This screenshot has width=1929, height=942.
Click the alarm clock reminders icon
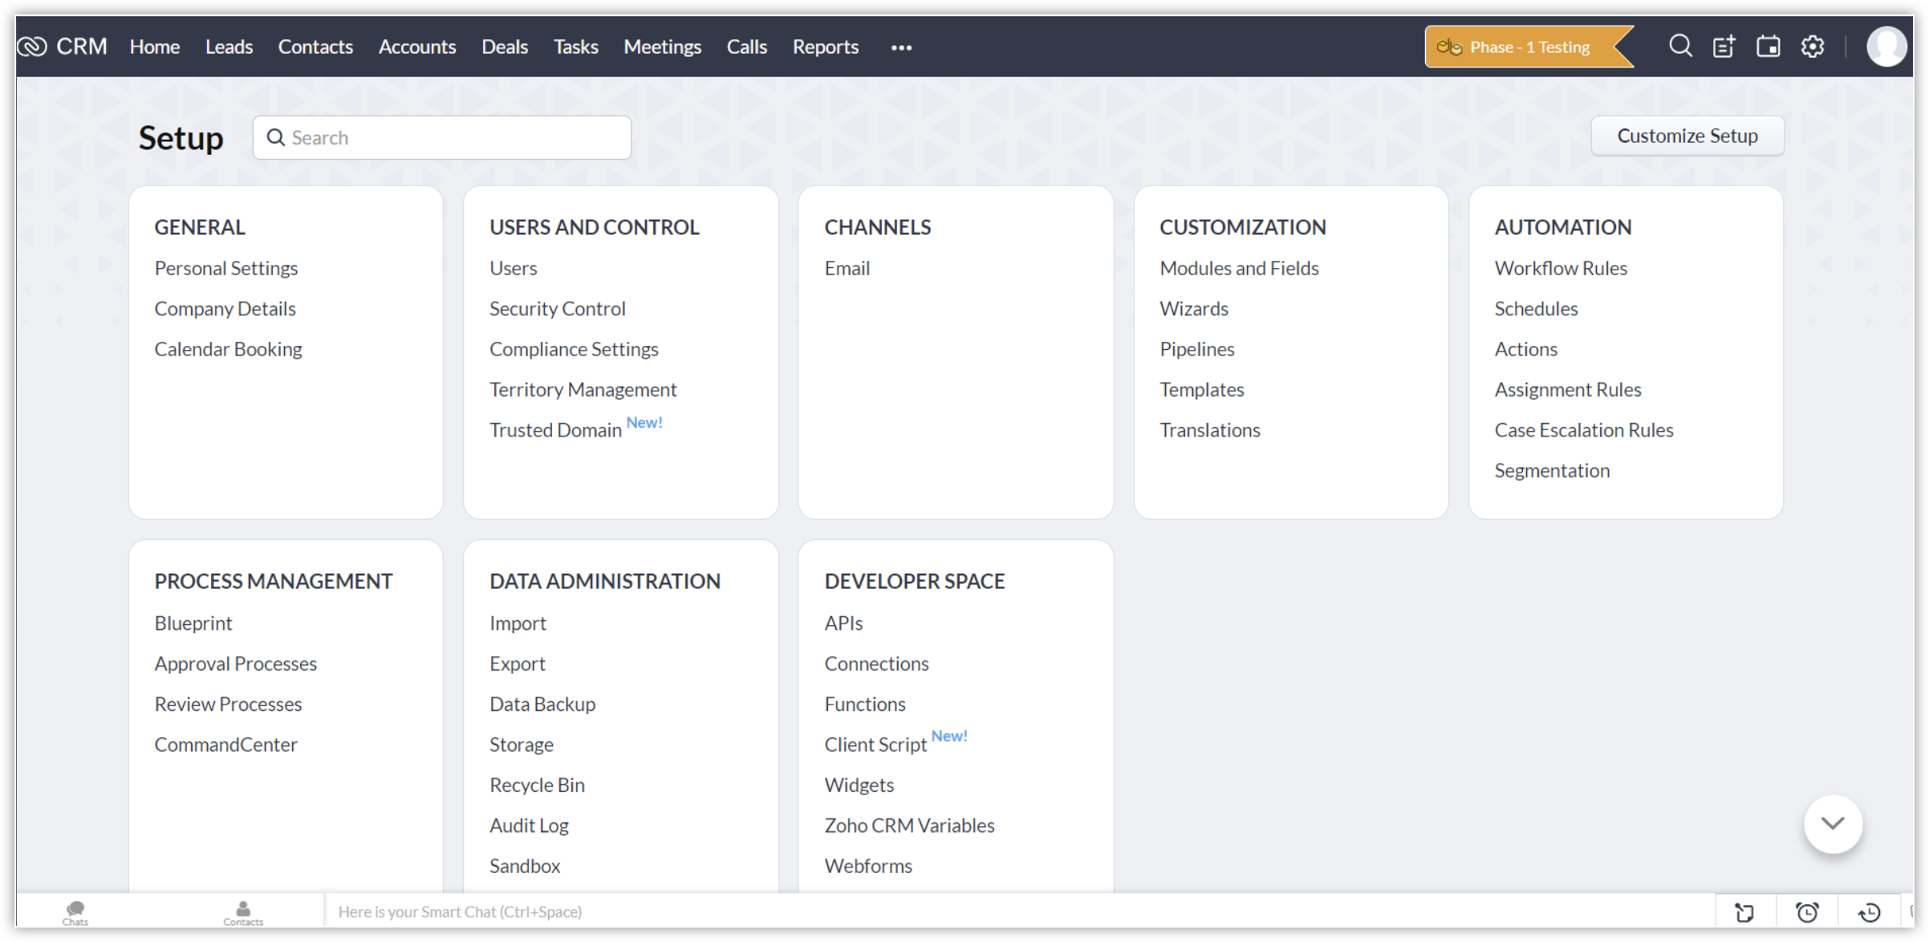(1807, 912)
